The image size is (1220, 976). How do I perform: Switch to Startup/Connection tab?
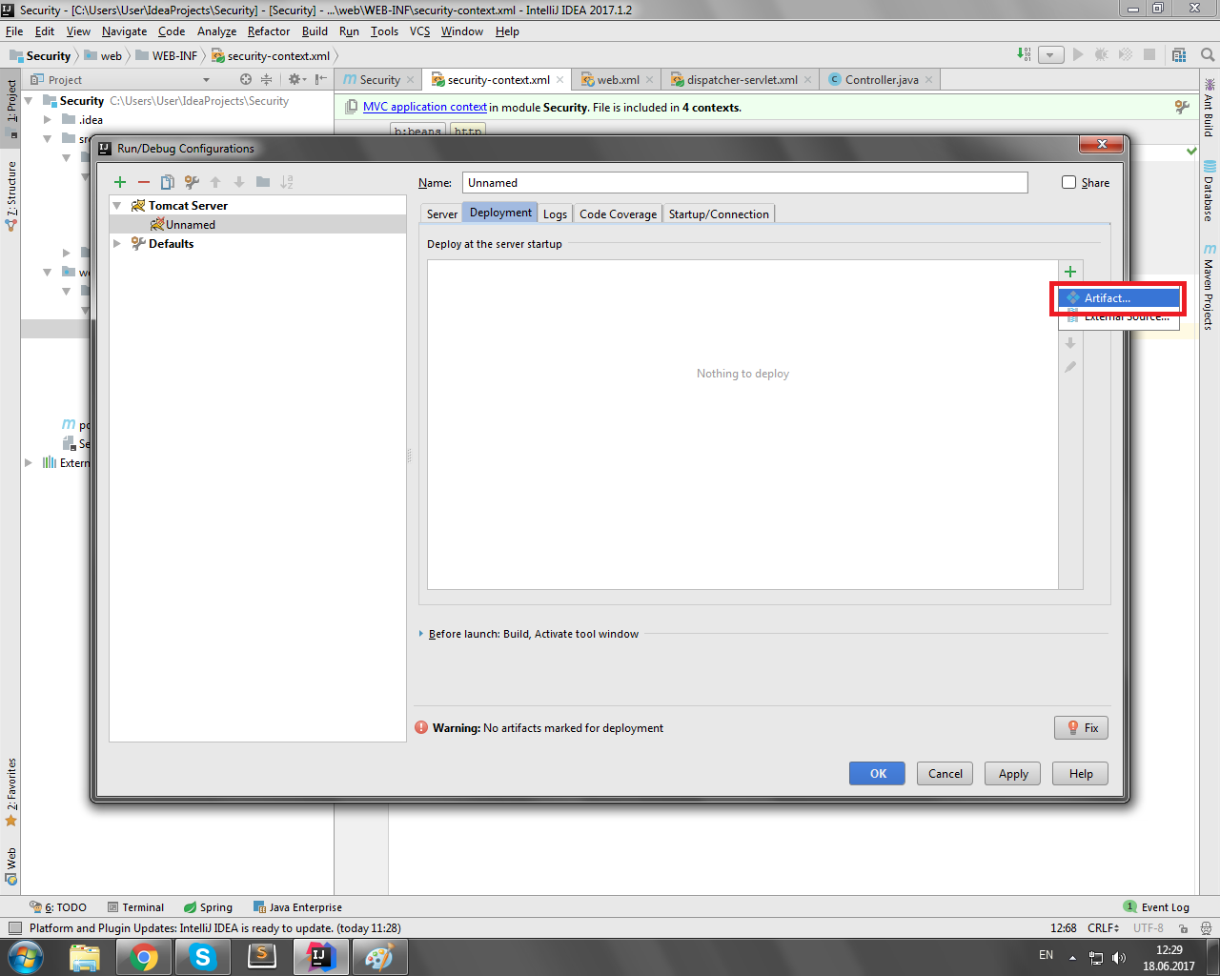[x=719, y=213]
